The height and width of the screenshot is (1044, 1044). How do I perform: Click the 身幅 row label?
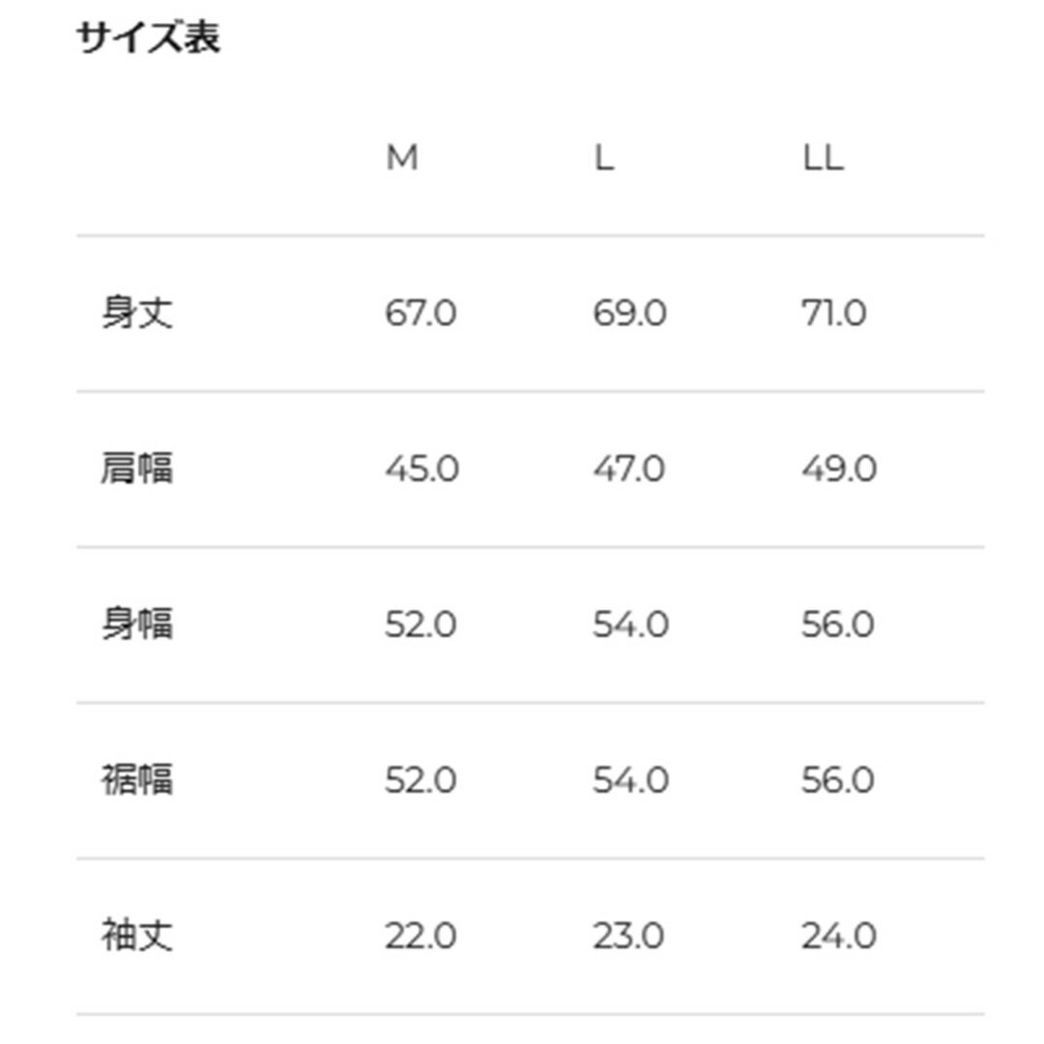tap(137, 623)
